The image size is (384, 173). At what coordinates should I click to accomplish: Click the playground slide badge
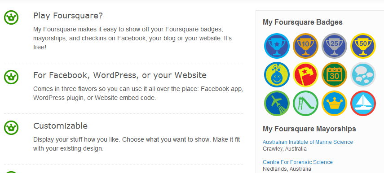click(x=306, y=104)
